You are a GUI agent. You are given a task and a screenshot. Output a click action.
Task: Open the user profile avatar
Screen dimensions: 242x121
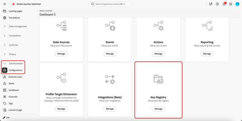coord(237,4)
